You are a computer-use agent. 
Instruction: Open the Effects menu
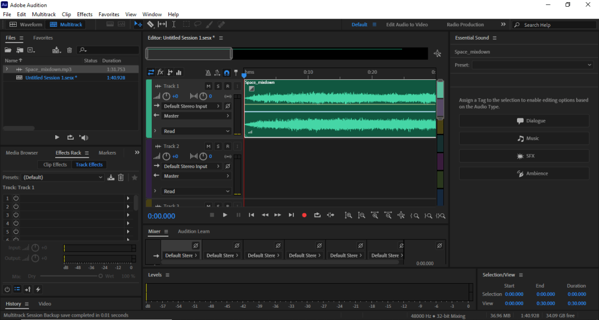[84, 14]
